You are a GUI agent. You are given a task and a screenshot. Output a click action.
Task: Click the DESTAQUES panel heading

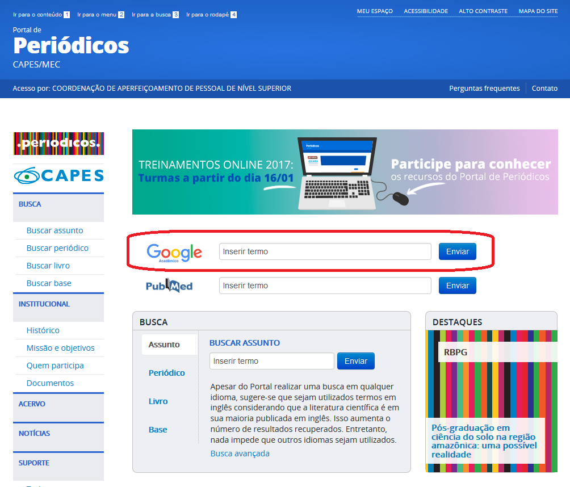pos(458,322)
